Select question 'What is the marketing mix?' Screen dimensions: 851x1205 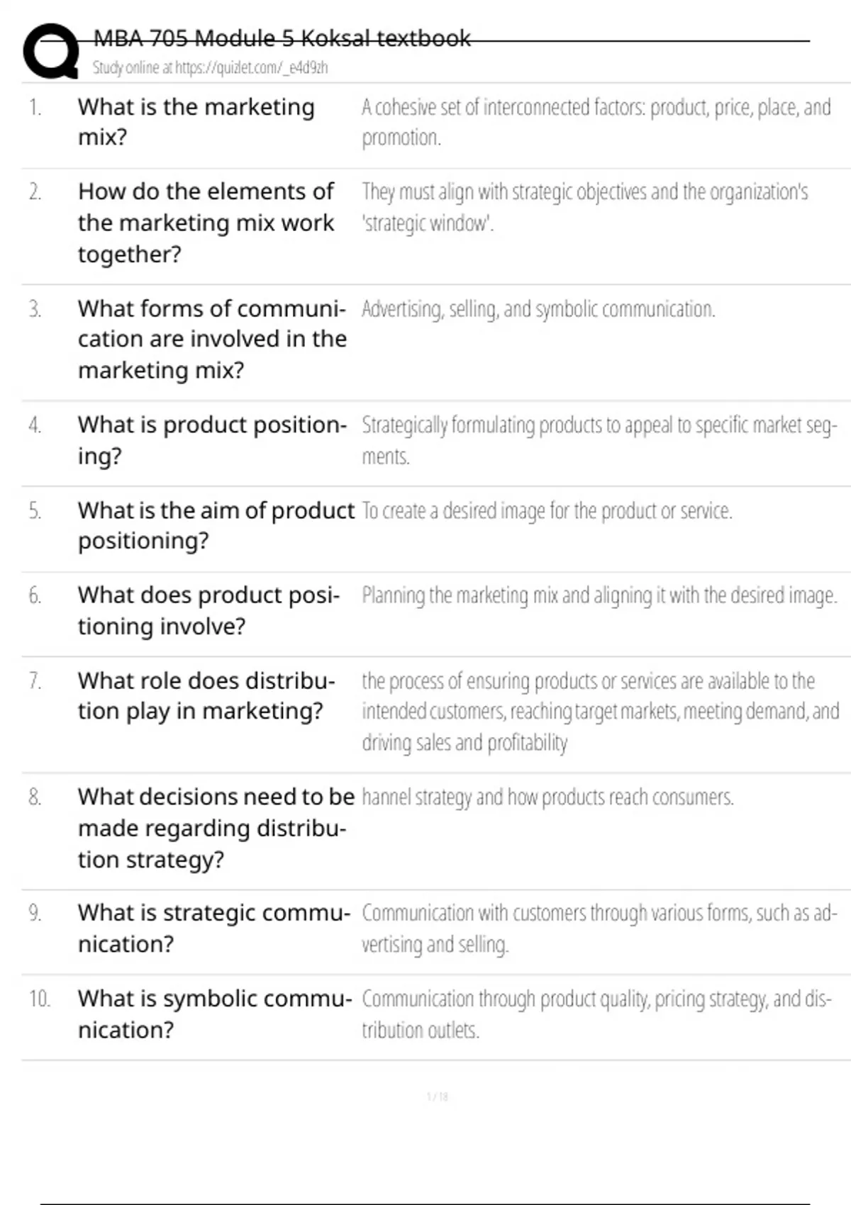196,122
